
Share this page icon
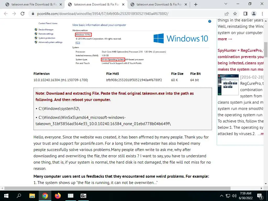pyautogui.click(x=227, y=14)
